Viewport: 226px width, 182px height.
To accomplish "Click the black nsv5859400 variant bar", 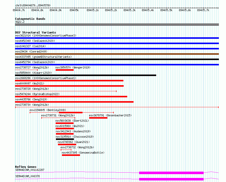I will (86, 75).
